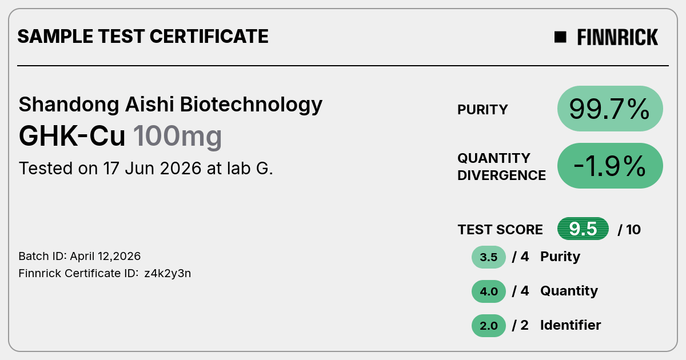
Task: Open the Shandong Aishi Biotechnology vendor name
Action: tap(170, 105)
